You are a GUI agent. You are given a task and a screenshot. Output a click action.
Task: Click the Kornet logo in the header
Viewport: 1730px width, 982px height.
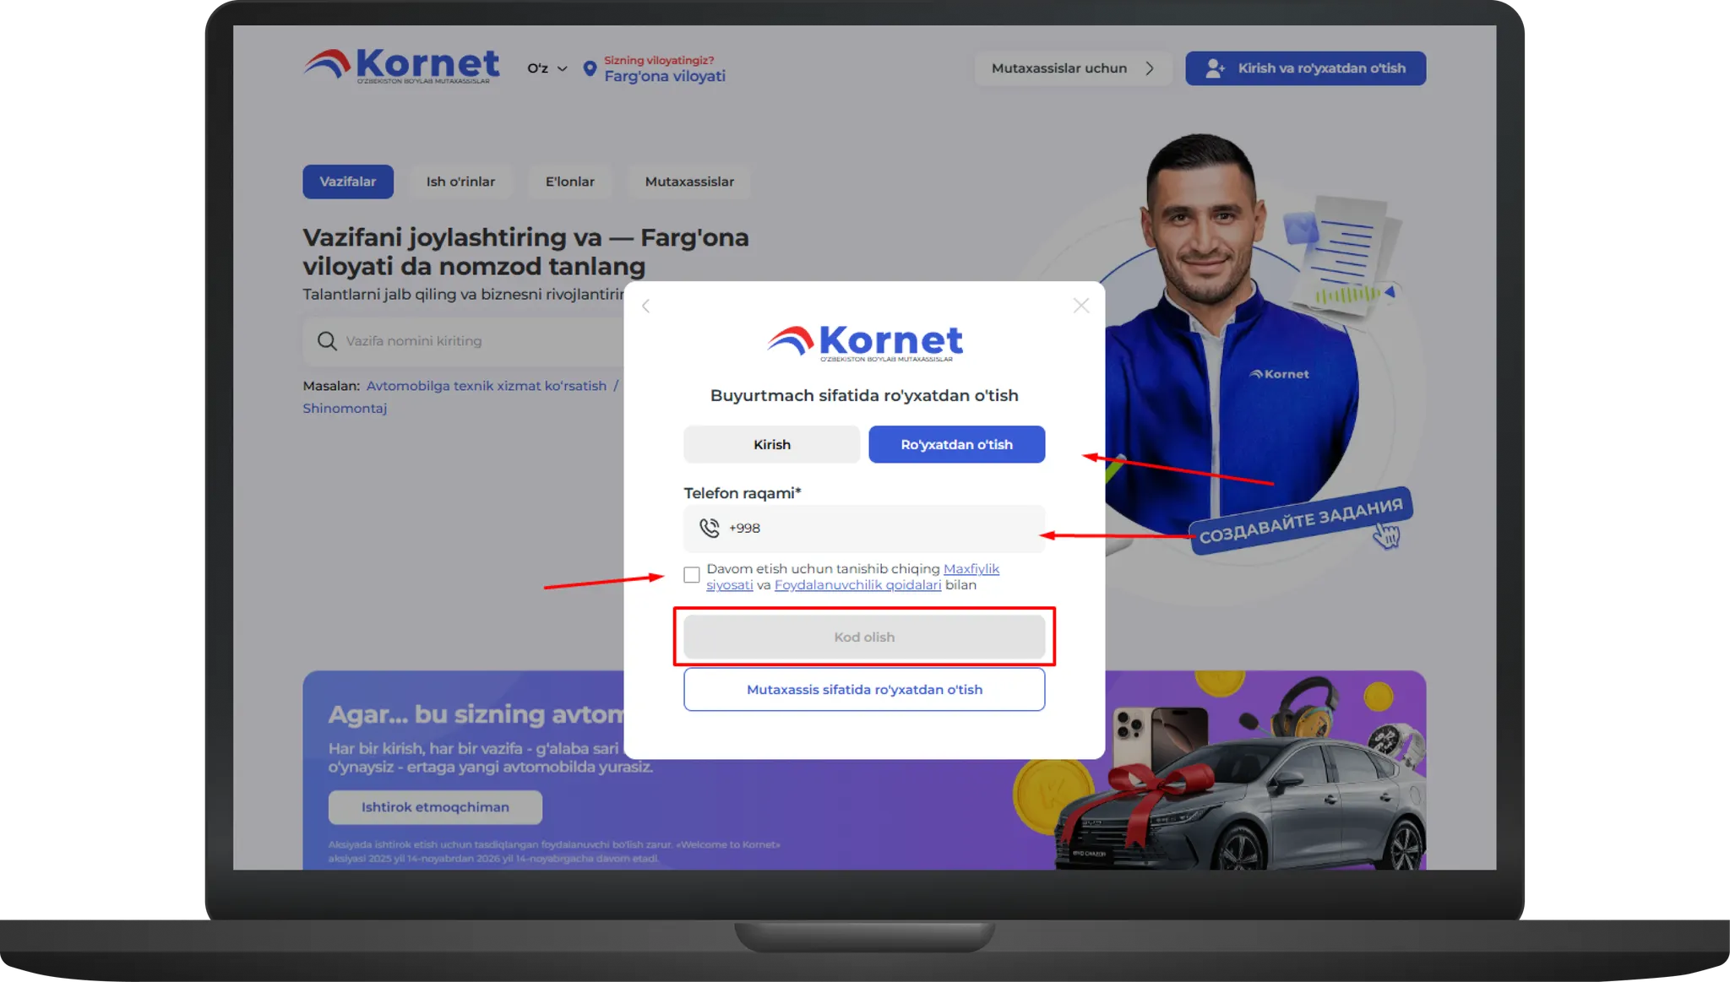(x=401, y=66)
